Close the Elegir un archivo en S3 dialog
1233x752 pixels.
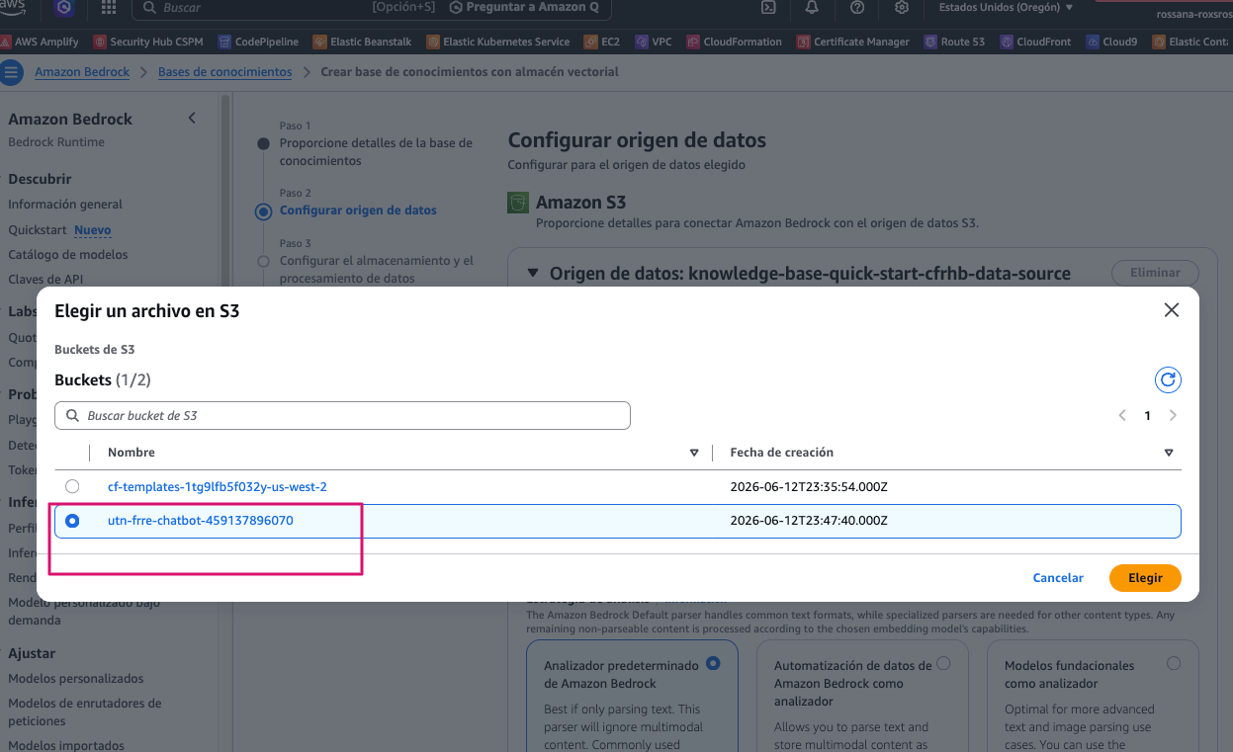[x=1172, y=310]
